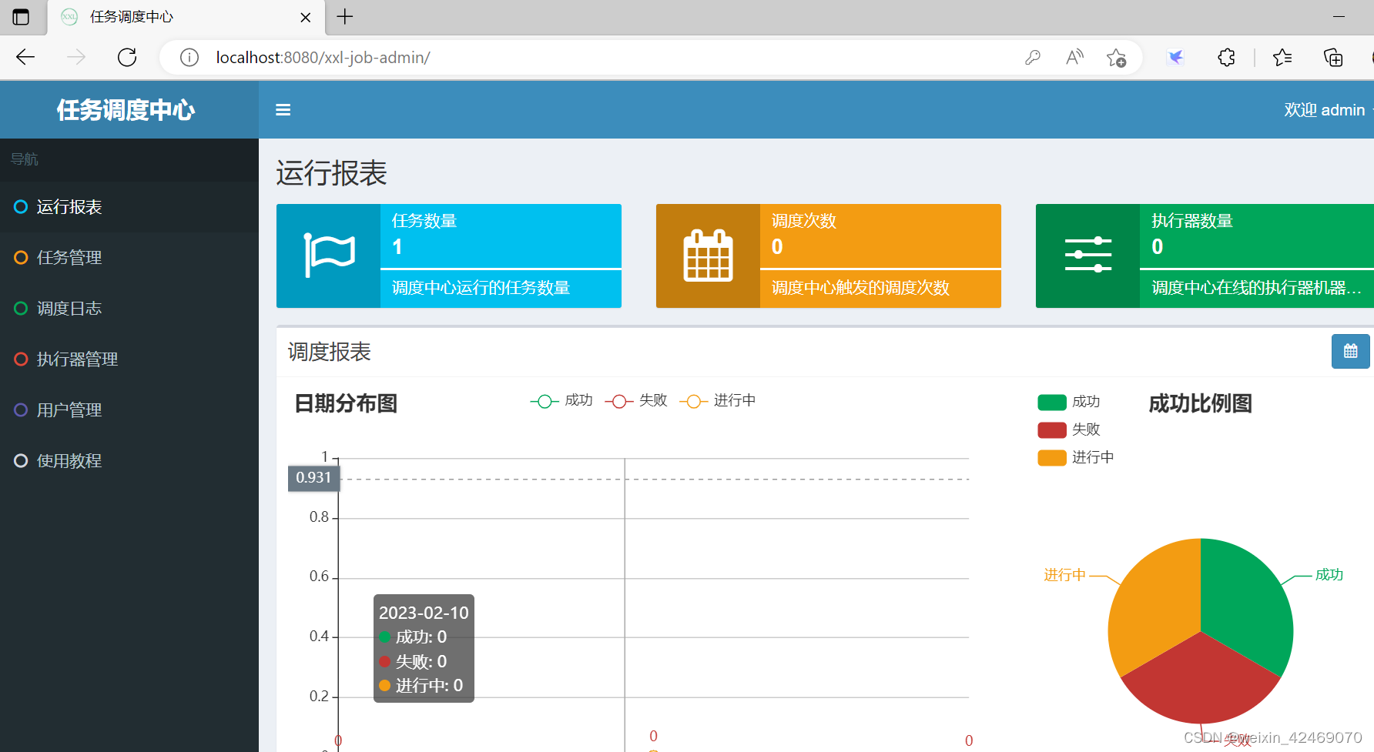The height and width of the screenshot is (752, 1374).
Task: Toggle the sidebar hamburger menu
Action: 283,110
